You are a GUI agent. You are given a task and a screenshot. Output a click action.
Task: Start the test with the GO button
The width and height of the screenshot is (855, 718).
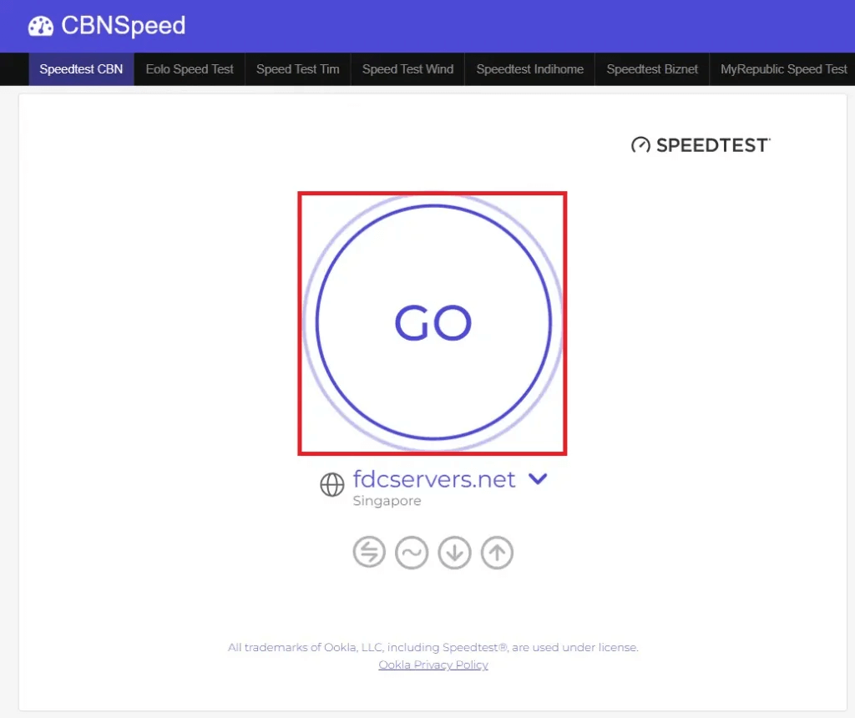(433, 322)
